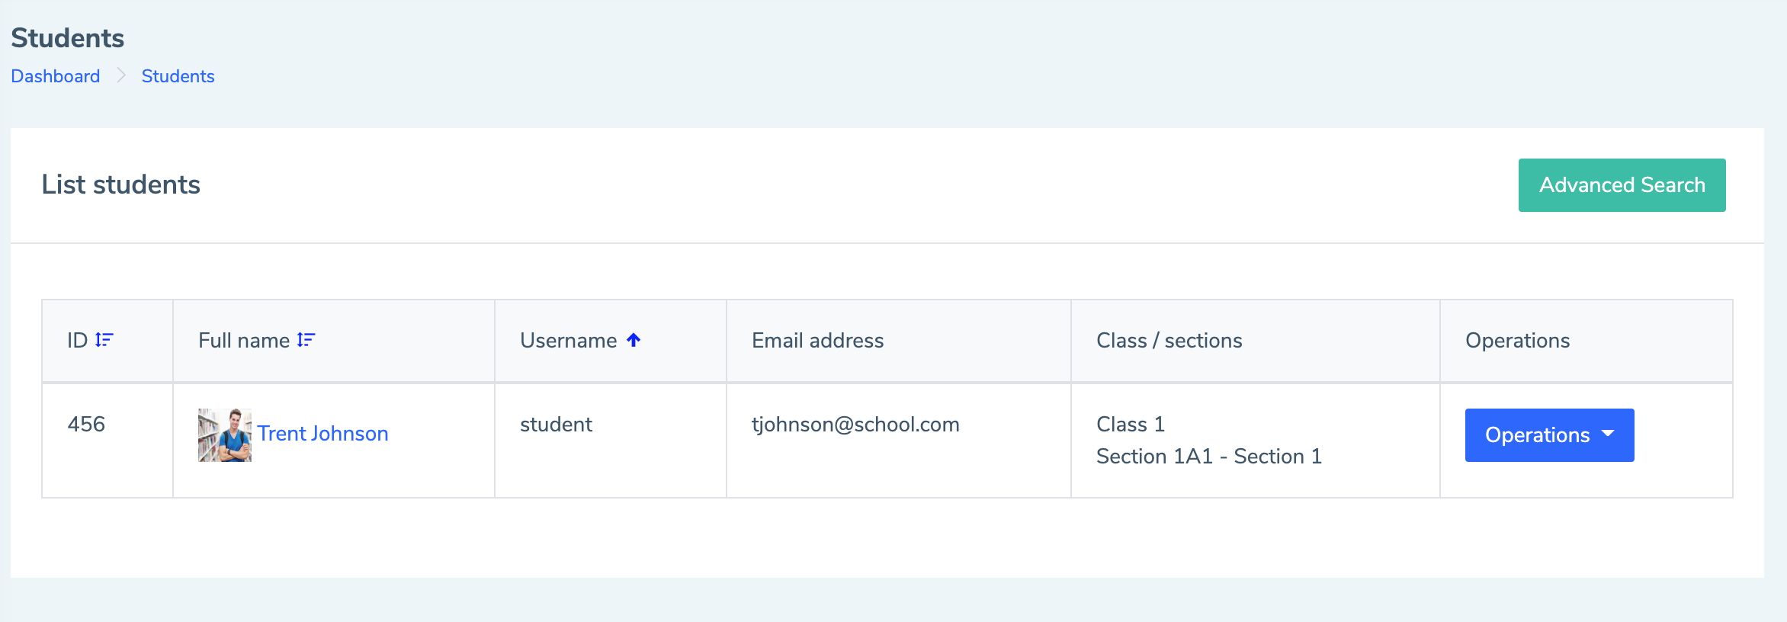
Task: Click the Email address column header
Action: 817,340
